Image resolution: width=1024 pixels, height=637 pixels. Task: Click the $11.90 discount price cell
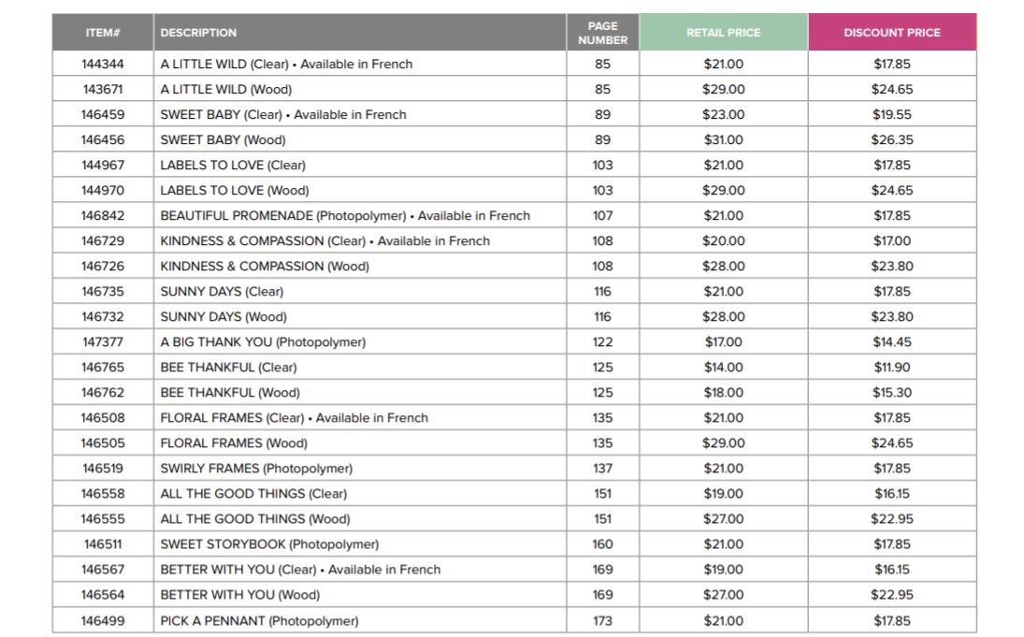click(891, 368)
